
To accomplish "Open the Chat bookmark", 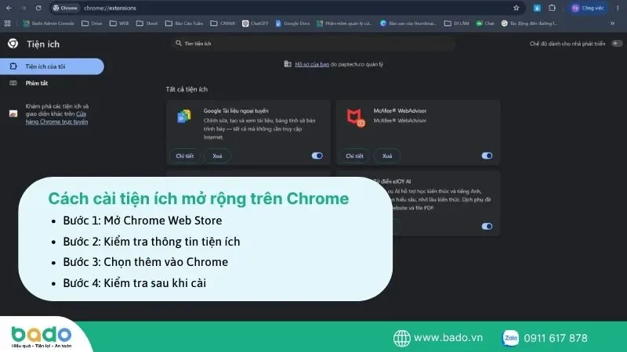I will [x=485, y=23].
